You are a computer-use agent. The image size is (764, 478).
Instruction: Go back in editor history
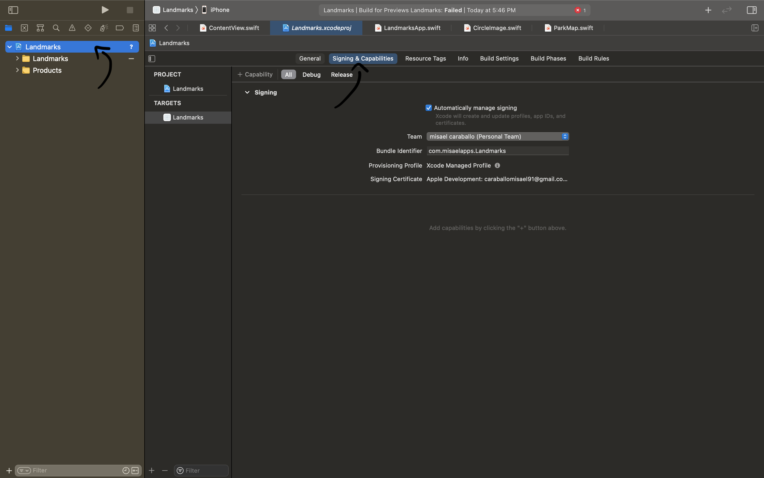(x=166, y=28)
